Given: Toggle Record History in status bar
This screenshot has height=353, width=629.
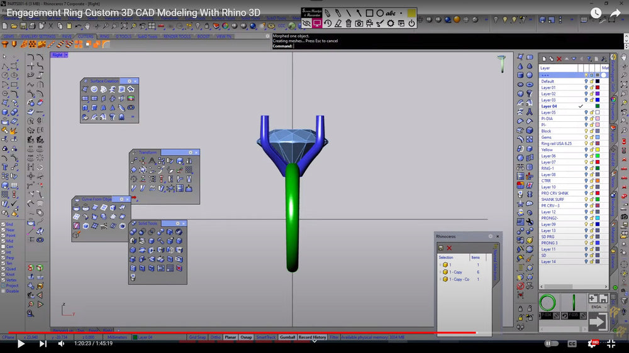Looking at the screenshot, I should 312,337.
